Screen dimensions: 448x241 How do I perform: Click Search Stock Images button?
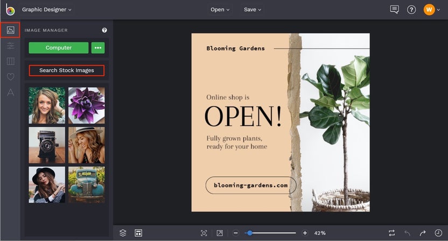click(x=67, y=70)
